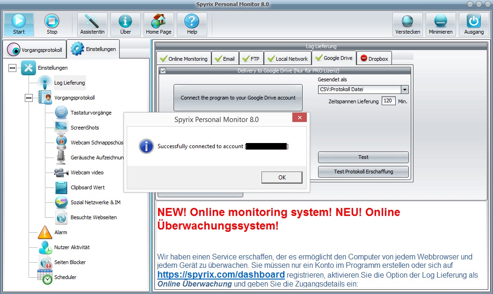
Task: Click the info icon in the dialog
Action: [x=146, y=146]
